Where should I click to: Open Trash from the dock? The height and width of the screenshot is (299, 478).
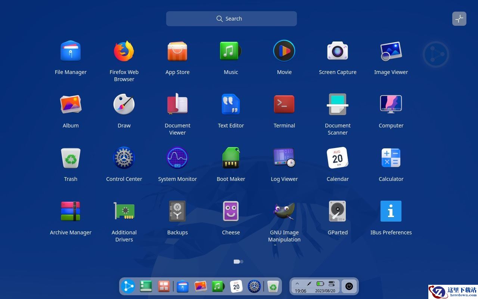point(273,286)
